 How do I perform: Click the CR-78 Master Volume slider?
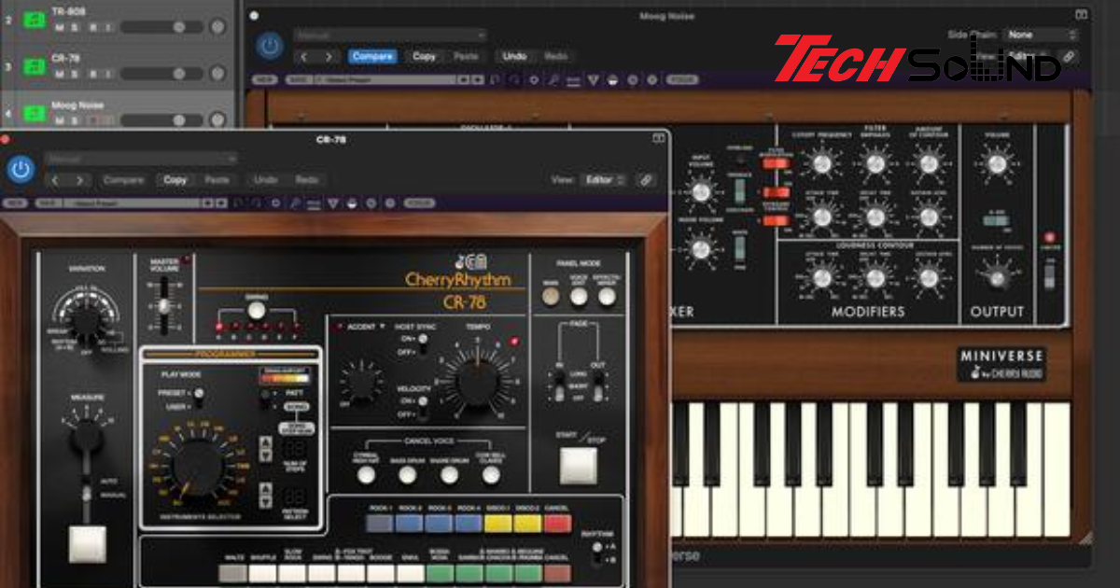click(x=162, y=306)
